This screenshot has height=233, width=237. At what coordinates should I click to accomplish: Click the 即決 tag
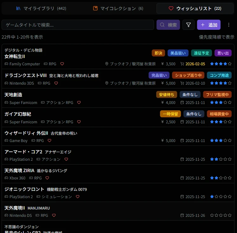tap(158, 53)
